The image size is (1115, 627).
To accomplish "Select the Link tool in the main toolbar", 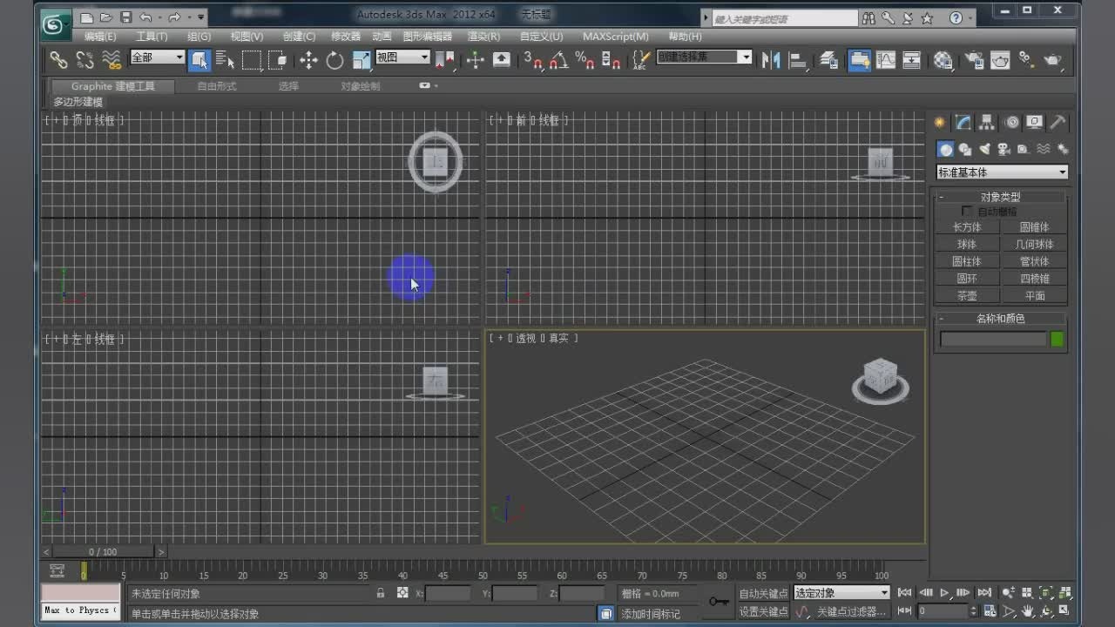I will click(x=58, y=59).
